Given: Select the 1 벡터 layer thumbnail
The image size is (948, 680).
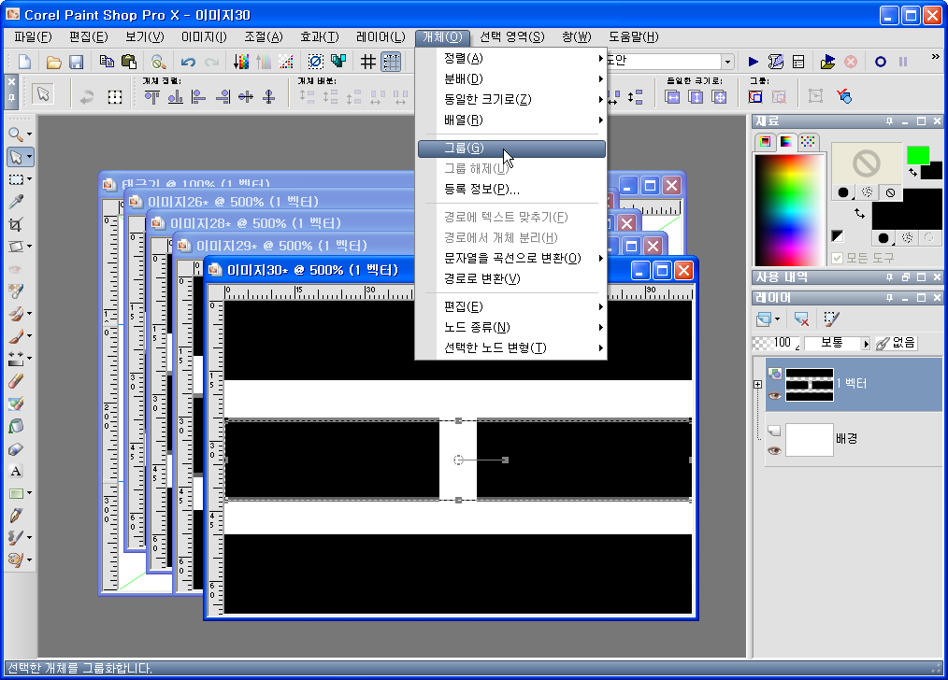Looking at the screenshot, I should (809, 385).
